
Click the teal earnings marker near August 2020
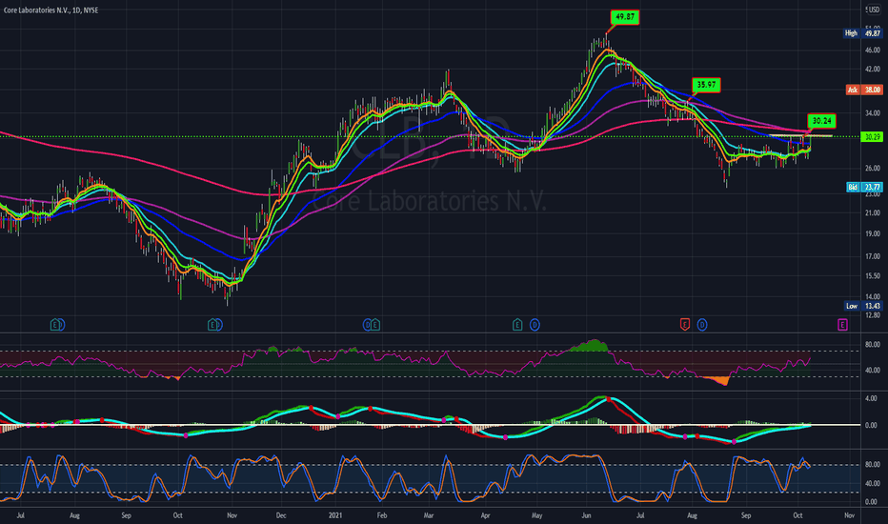(x=55, y=325)
